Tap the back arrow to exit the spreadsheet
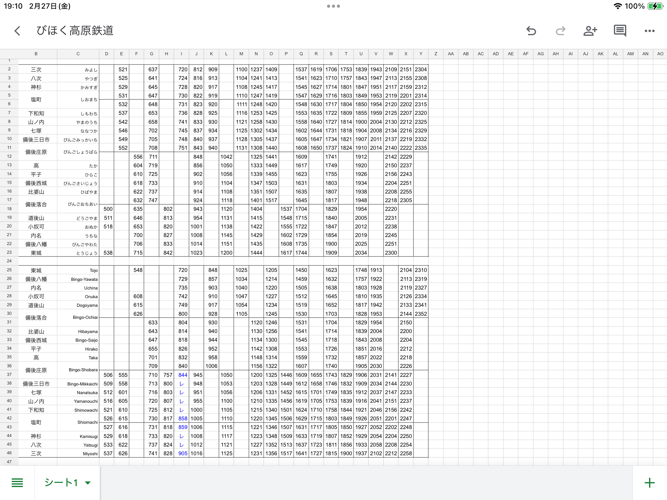Image resolution: width=667 pixels, height=500 pixels. (x=18, y=31)
